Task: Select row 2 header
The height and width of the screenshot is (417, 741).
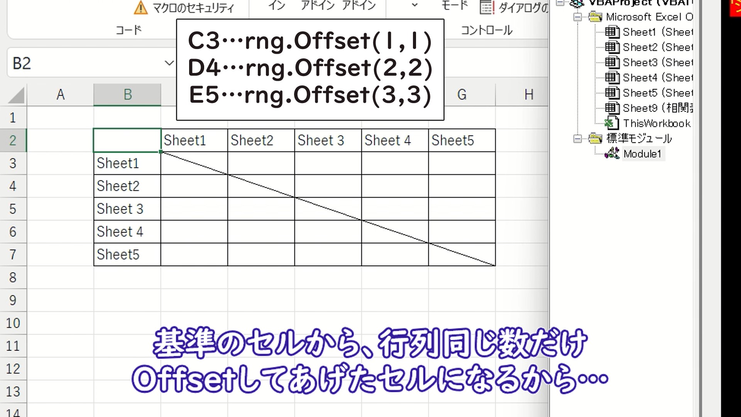Action: point(13,140)
